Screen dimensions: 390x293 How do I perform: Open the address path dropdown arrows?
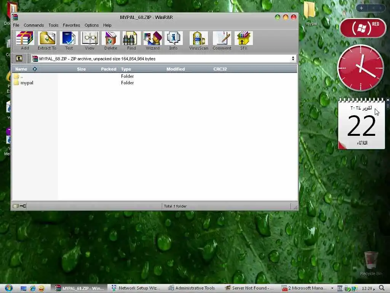pos(293,58)
